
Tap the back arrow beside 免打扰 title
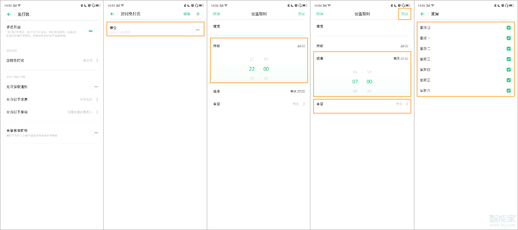click(x=9, y=14)
